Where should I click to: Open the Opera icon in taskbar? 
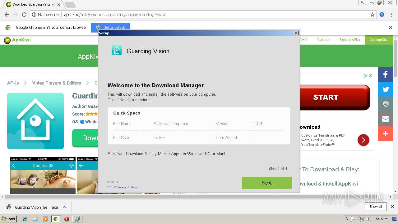[66, 219]
